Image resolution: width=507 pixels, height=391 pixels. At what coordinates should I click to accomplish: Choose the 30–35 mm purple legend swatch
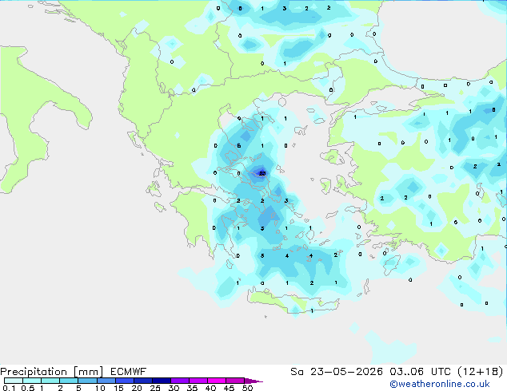(180, 381)
